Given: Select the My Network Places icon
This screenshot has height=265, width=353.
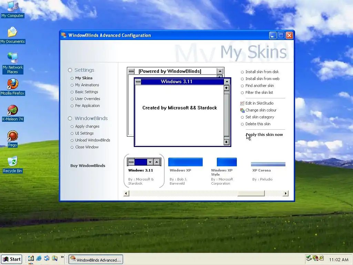Looking at the screenshot, I should (x=12, y=63).
